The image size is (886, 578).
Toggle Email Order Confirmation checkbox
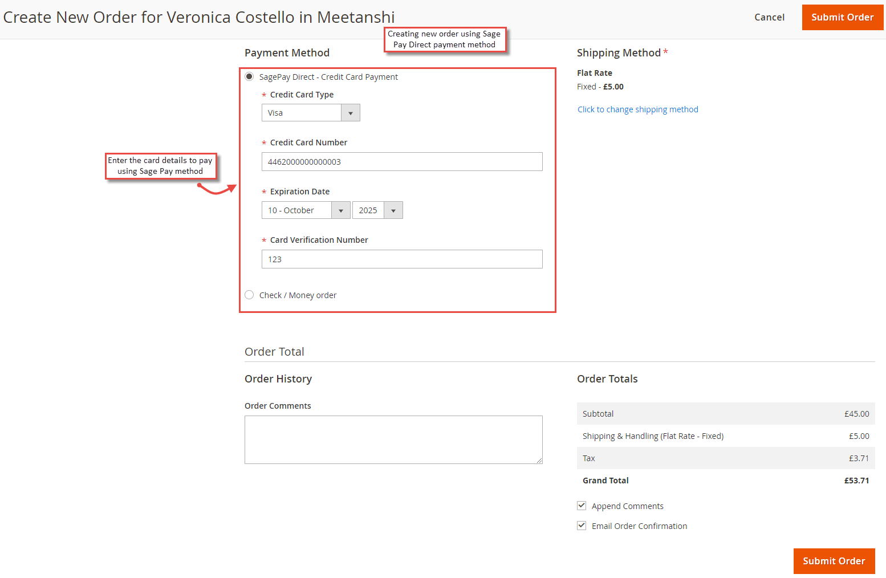tap(582, 526)
